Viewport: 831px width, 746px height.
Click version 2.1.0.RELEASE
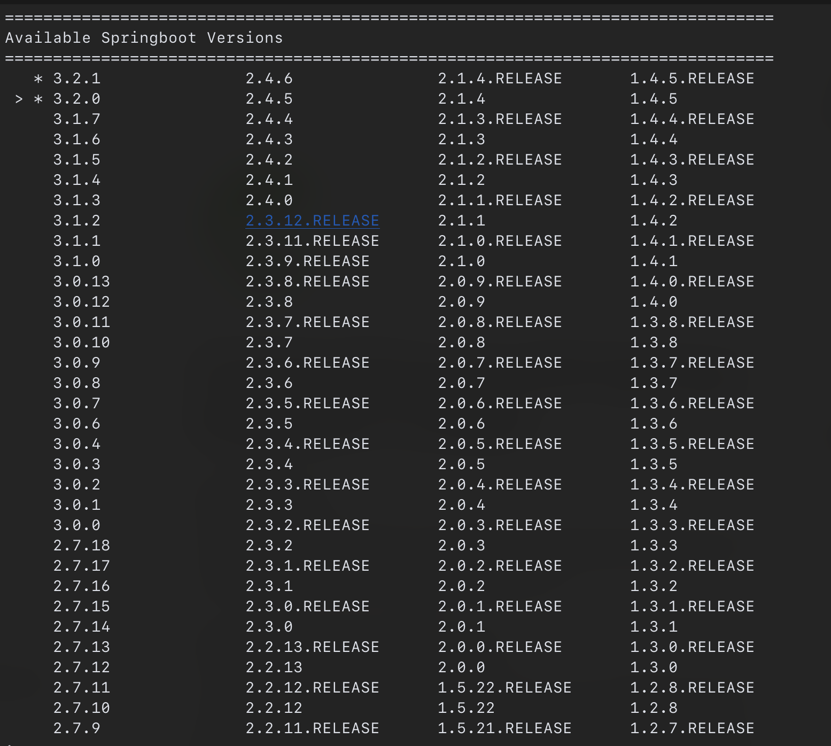pos(500,241)
